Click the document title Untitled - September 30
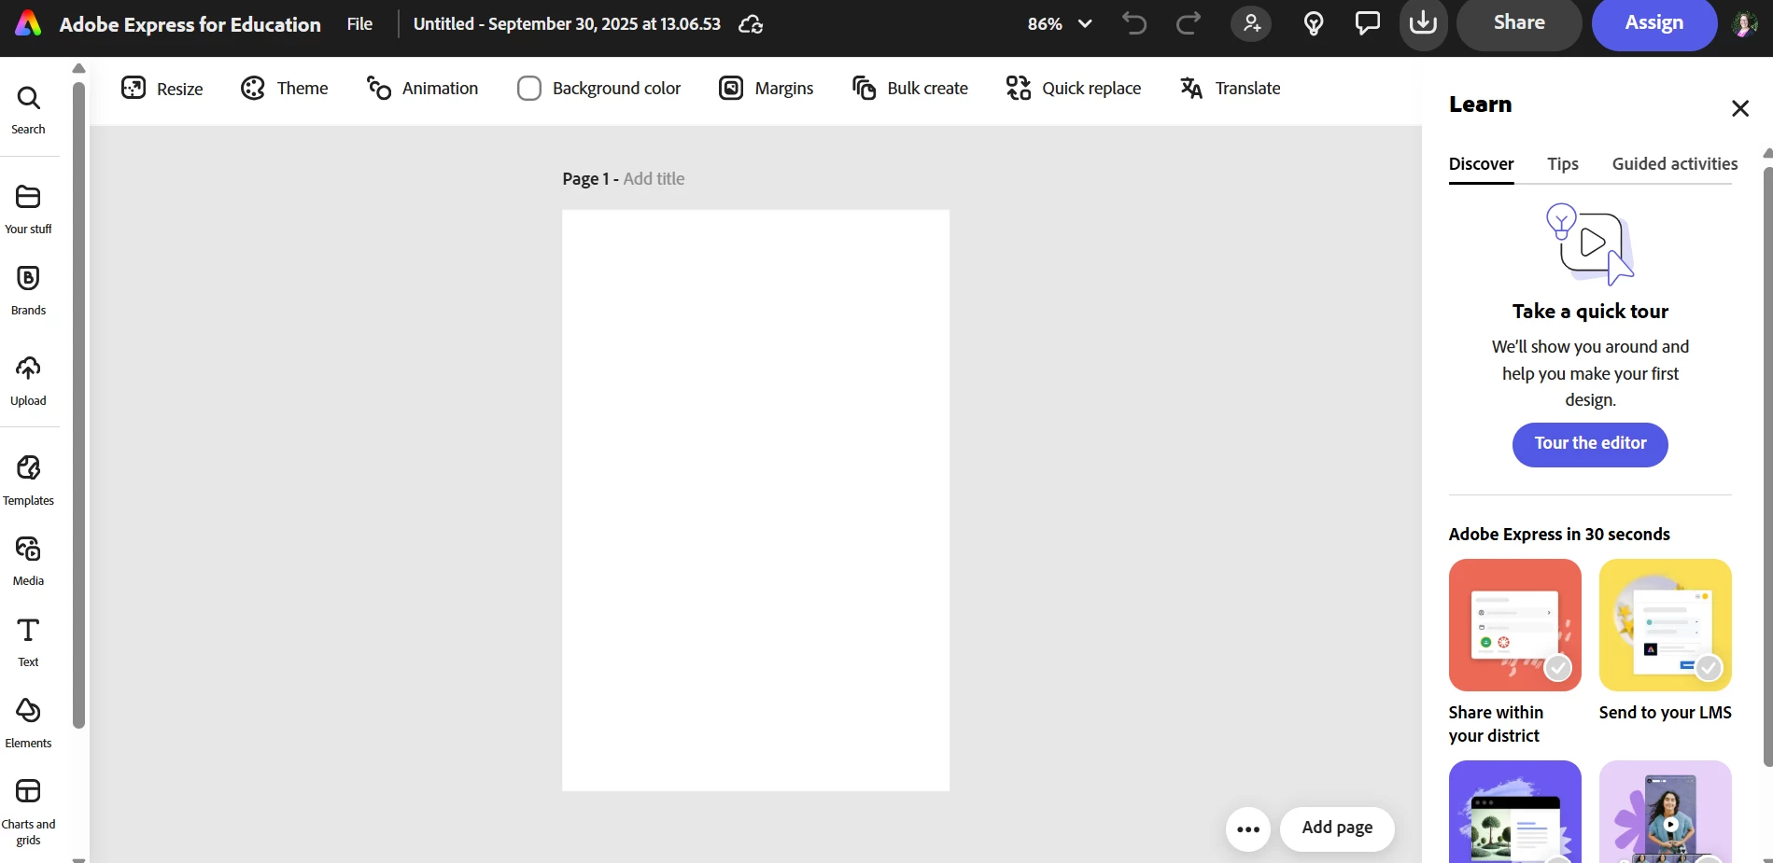1773x863 pixels. click(567, 24)
